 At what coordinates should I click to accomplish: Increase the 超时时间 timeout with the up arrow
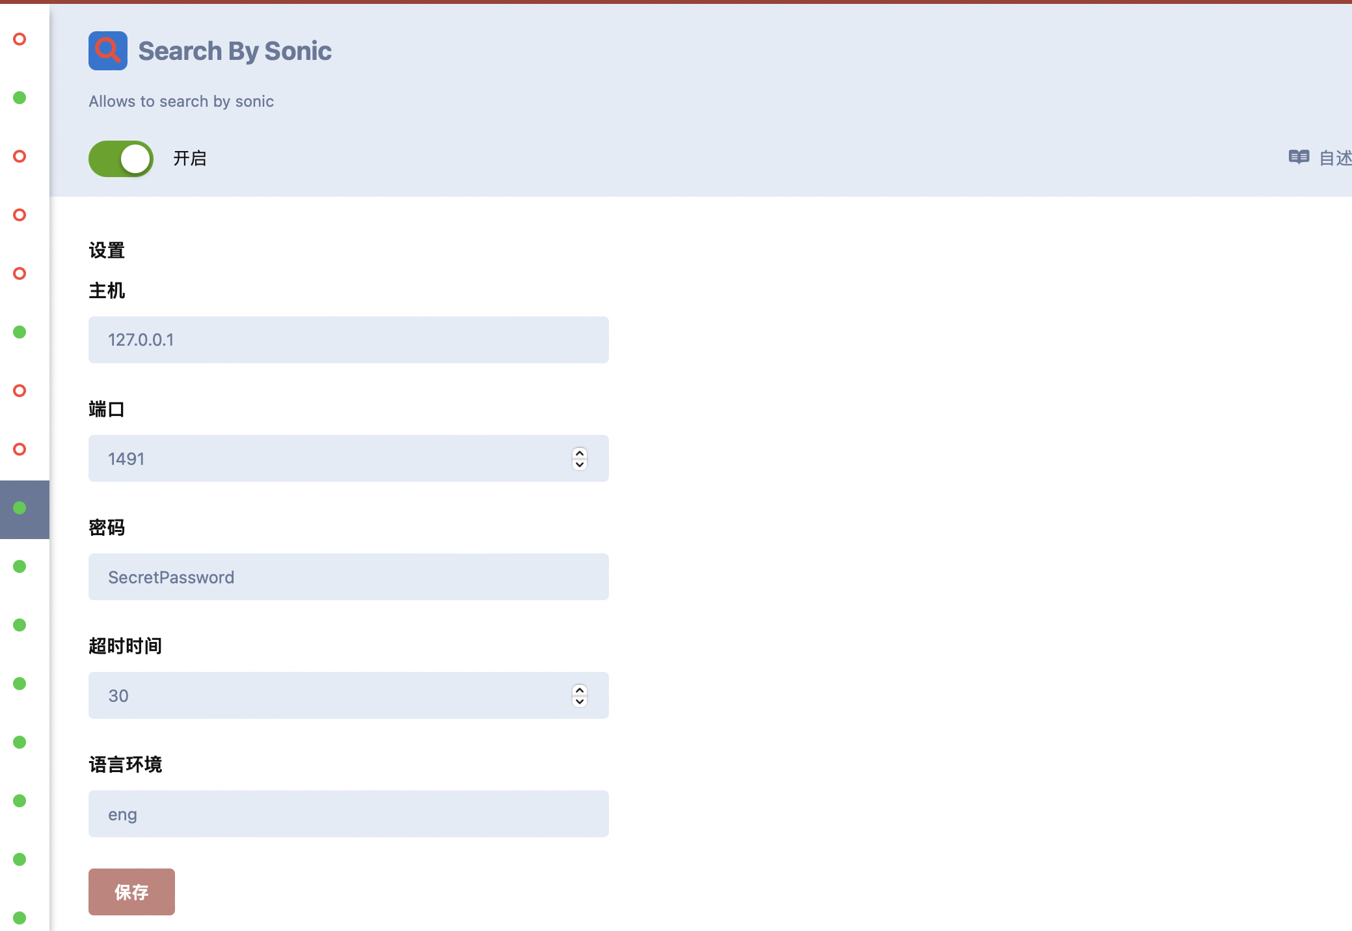[x=580, y=690]
